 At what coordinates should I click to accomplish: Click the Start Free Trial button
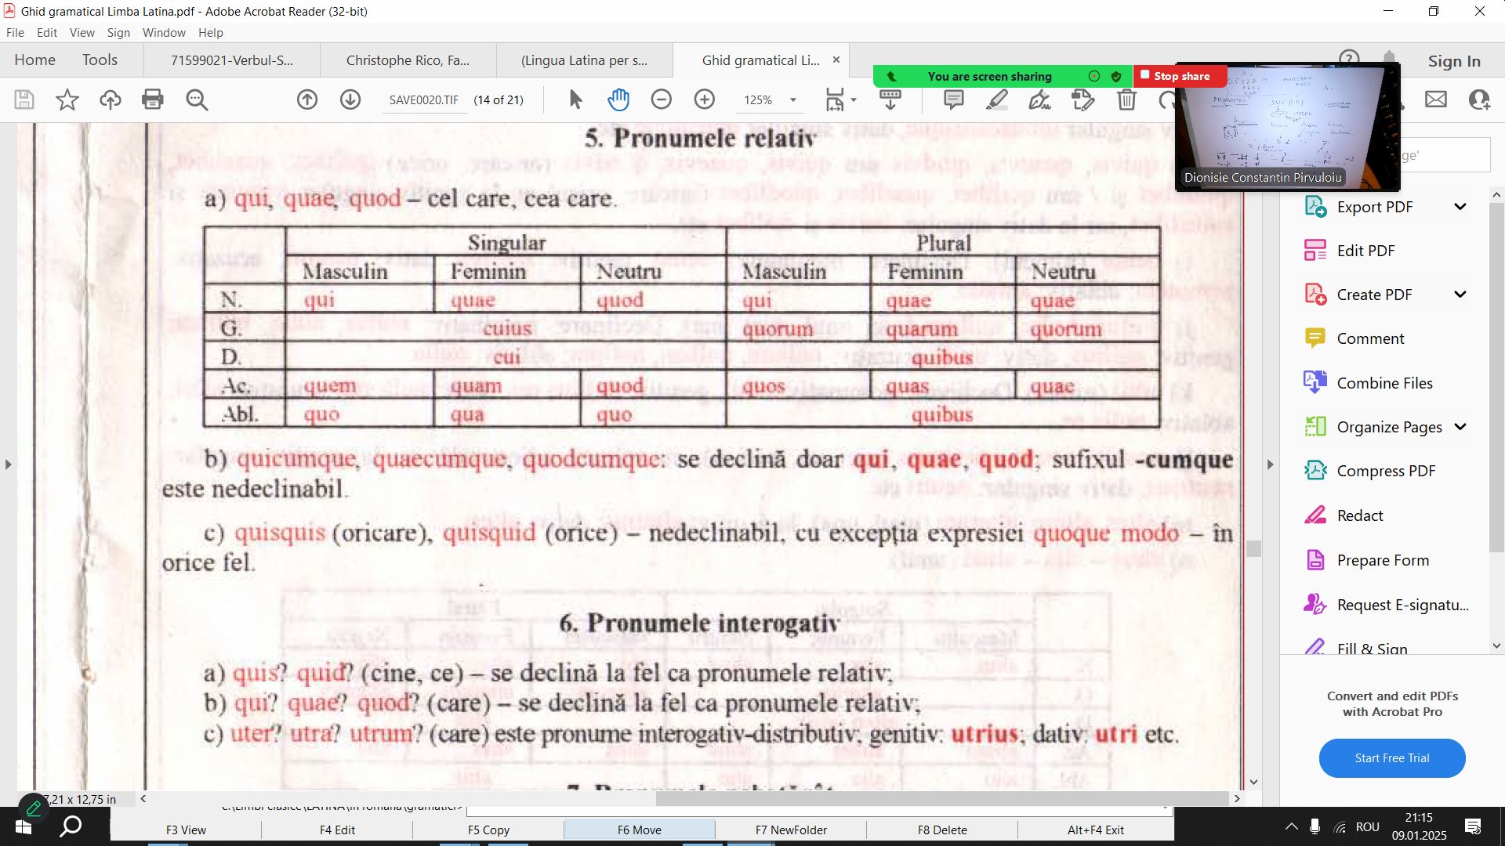1391,757
